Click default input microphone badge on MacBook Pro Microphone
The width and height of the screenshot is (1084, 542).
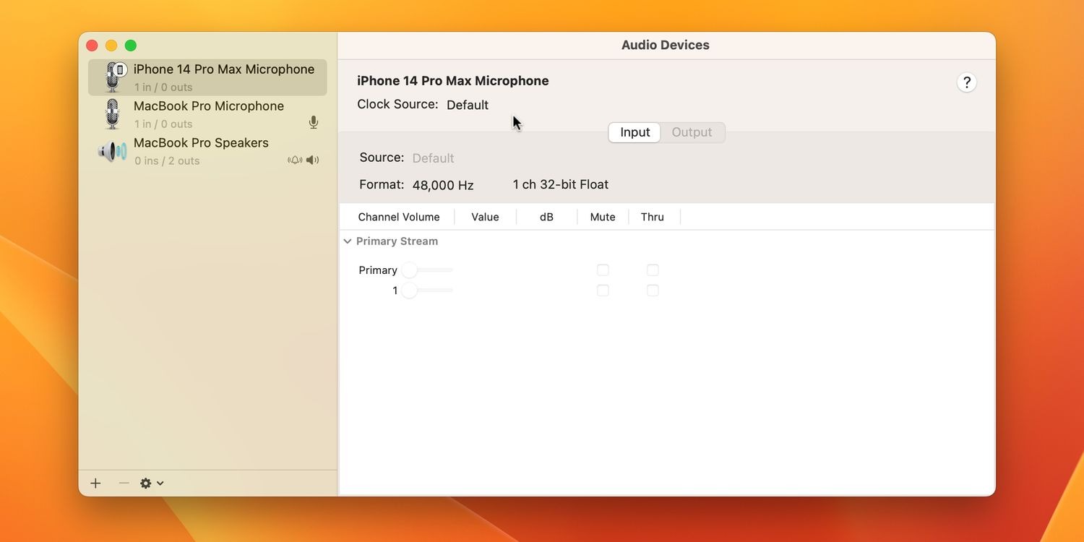click(x=313, y=123)
